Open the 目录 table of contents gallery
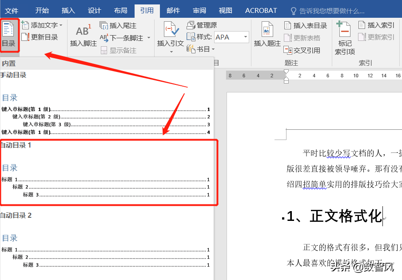 point(10,36)
